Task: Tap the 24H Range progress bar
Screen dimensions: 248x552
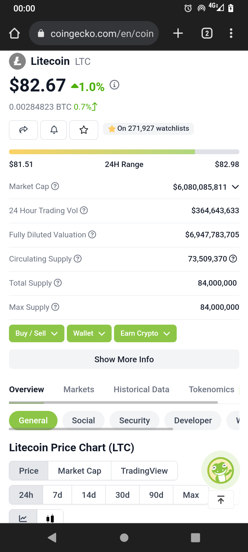Action: click(124, 152)
